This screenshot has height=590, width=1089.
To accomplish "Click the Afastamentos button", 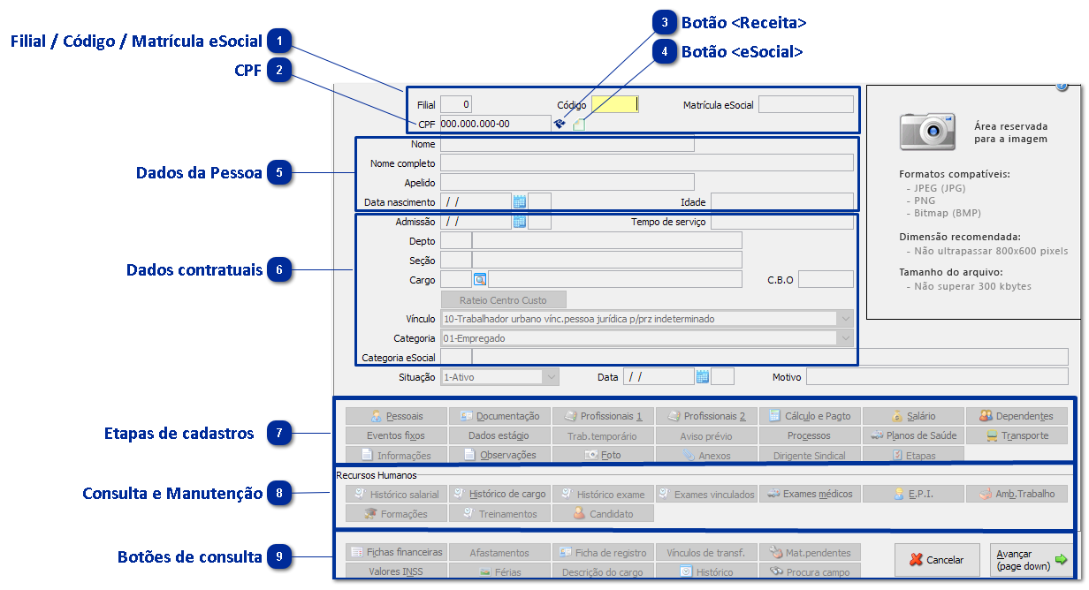I will pyautogui.click(x=499, y=552).
